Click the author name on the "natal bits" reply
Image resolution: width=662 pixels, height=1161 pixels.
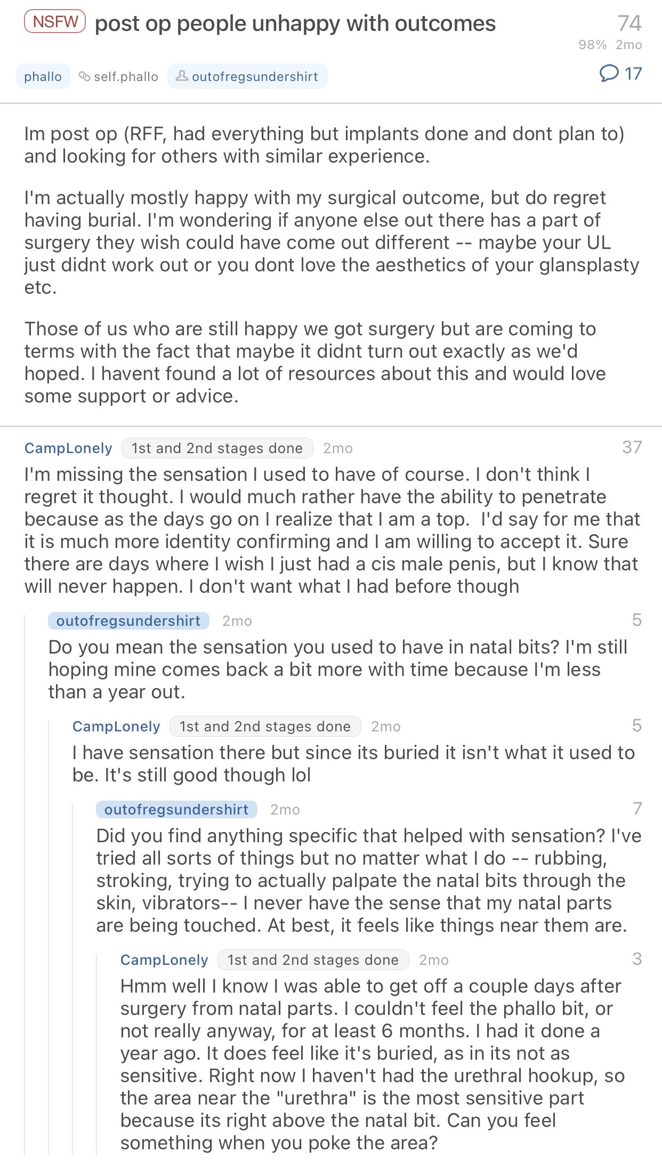tap(128, 621)
